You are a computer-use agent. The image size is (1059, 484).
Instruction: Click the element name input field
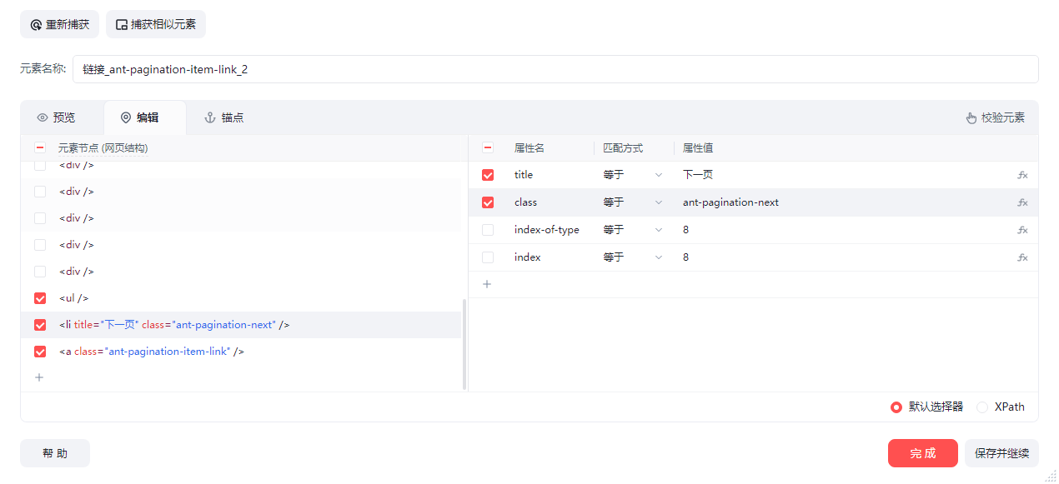pyautogui.click(x=555, y=69)
